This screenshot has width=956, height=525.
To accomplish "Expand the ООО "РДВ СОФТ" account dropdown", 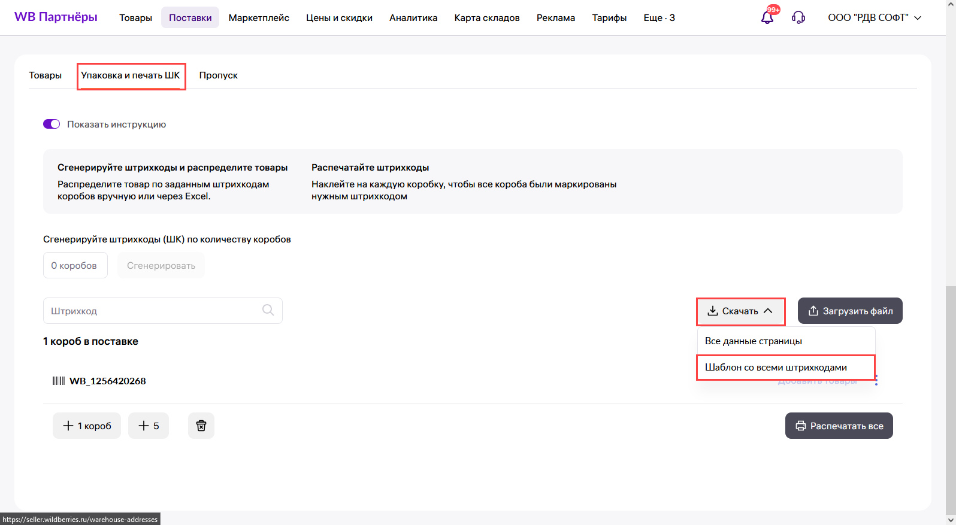I will (x=875, y=18).
